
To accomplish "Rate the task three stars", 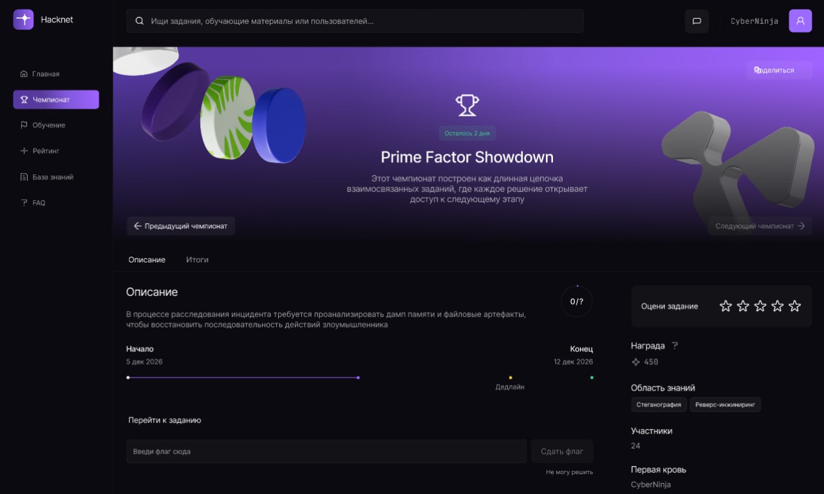I will pos(760,306).
